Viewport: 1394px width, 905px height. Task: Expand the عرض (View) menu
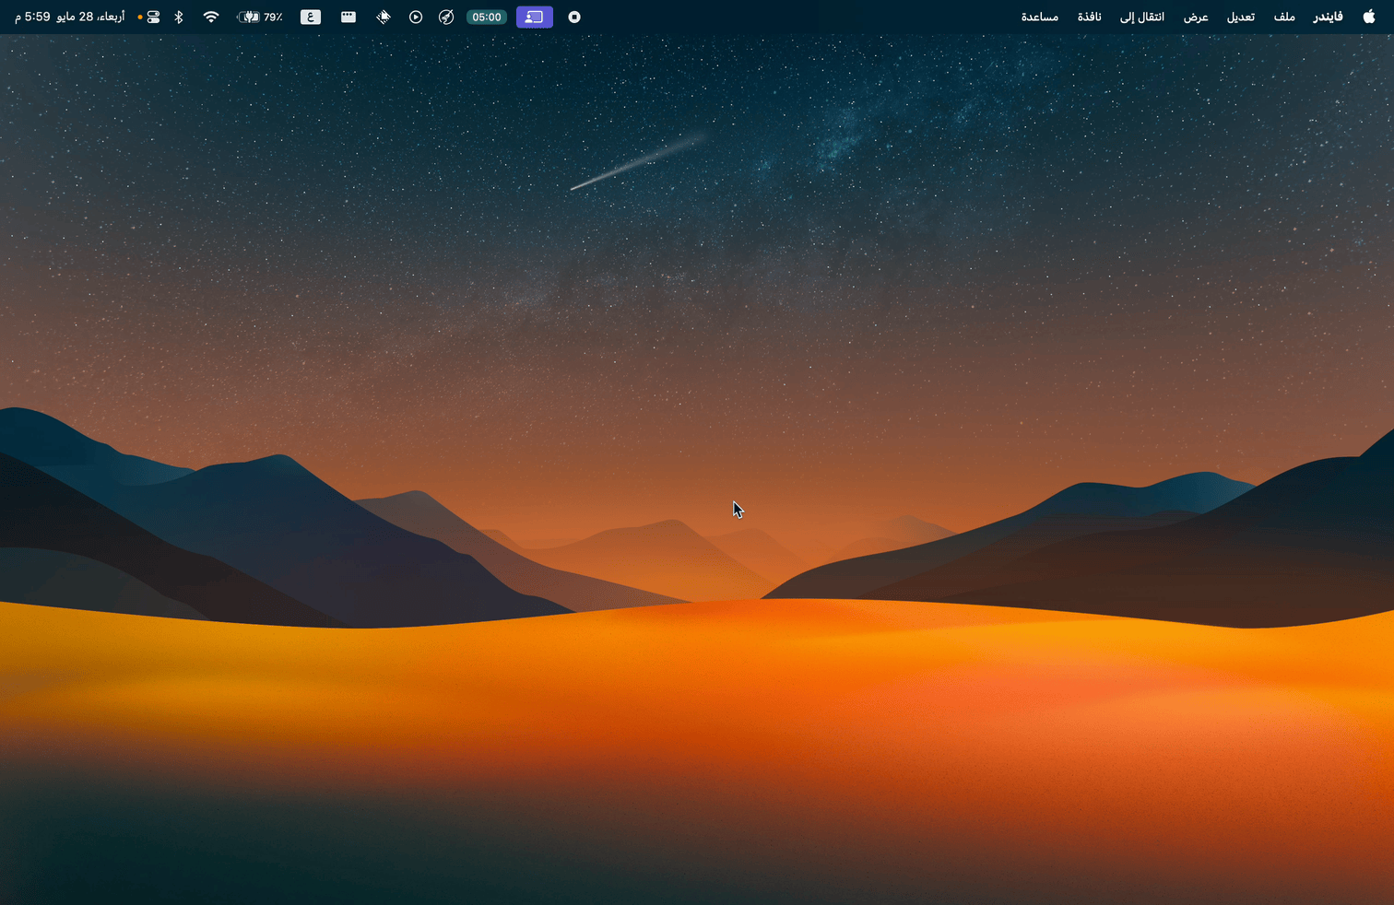pyautogui.click(x=1196, y=17)
